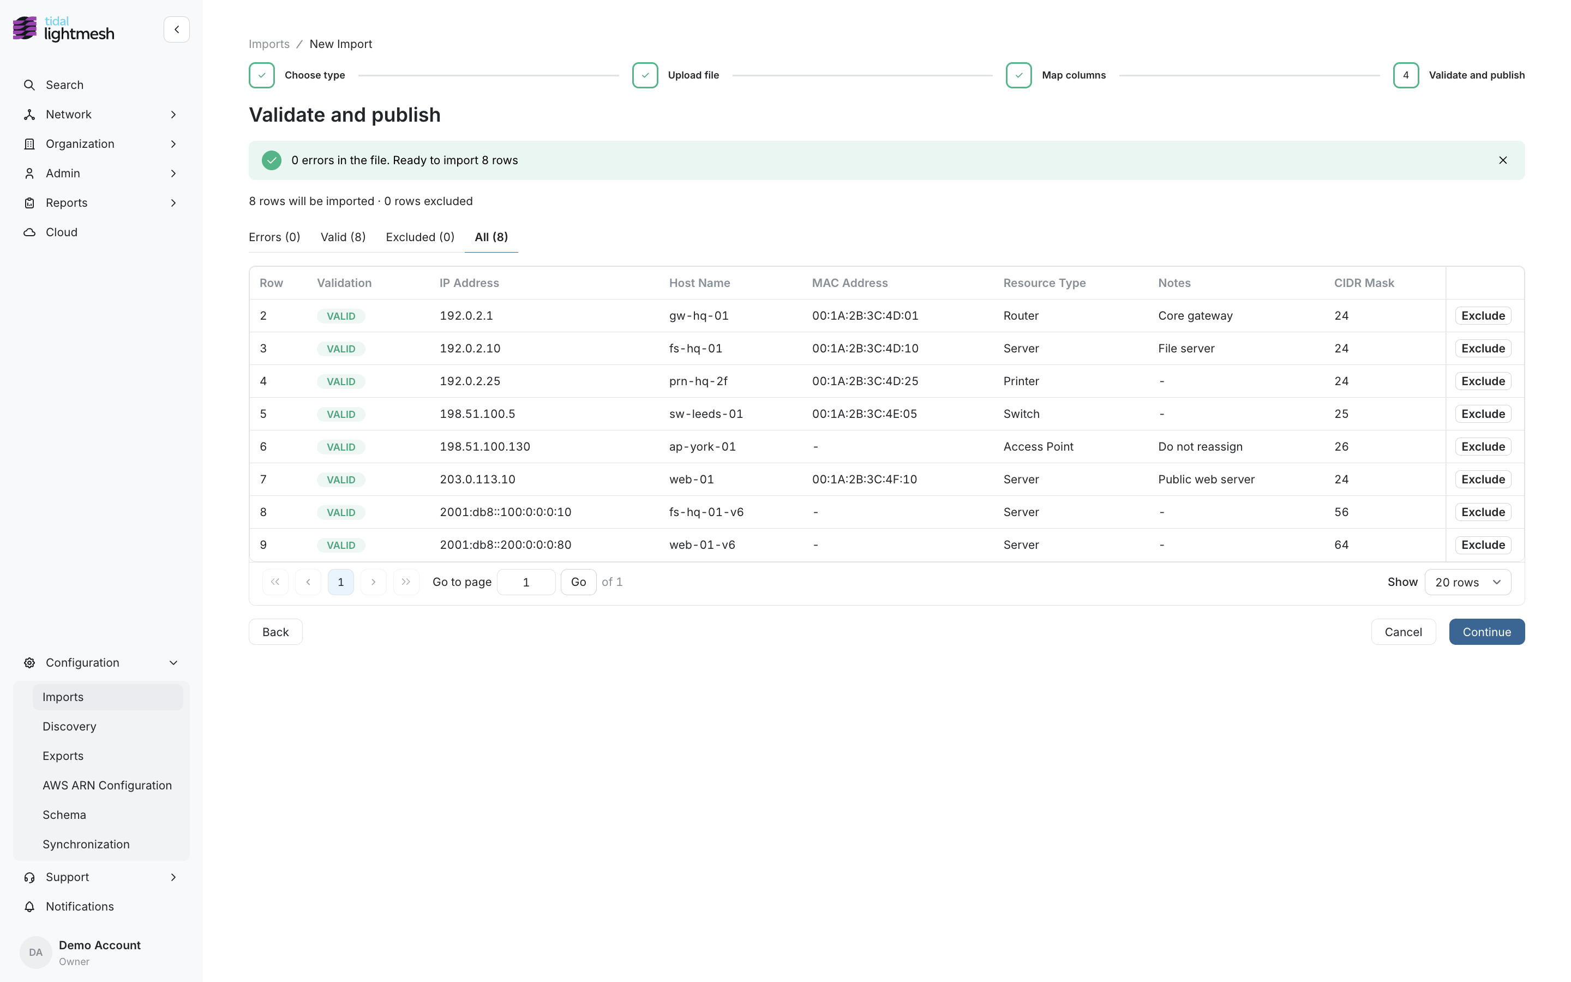Click the 'Do not reassign' note cell
Viewport: 1571px width, 982px height.
pos(1200,447)
